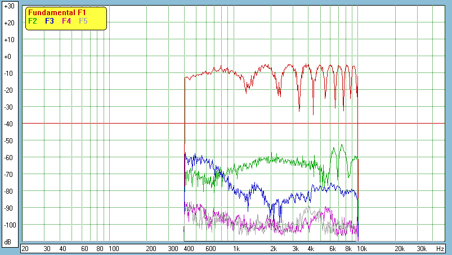The image size is (452, 255).
Task: Click the 2k frequency axis label
Action: click(274, 248)
